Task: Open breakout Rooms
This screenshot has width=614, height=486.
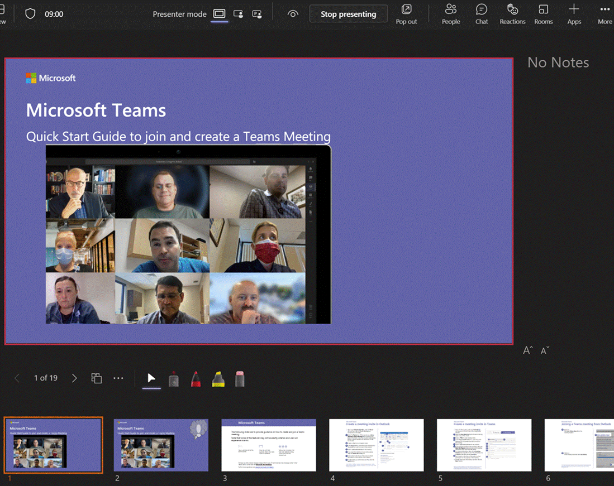Action: click(544, 15)
